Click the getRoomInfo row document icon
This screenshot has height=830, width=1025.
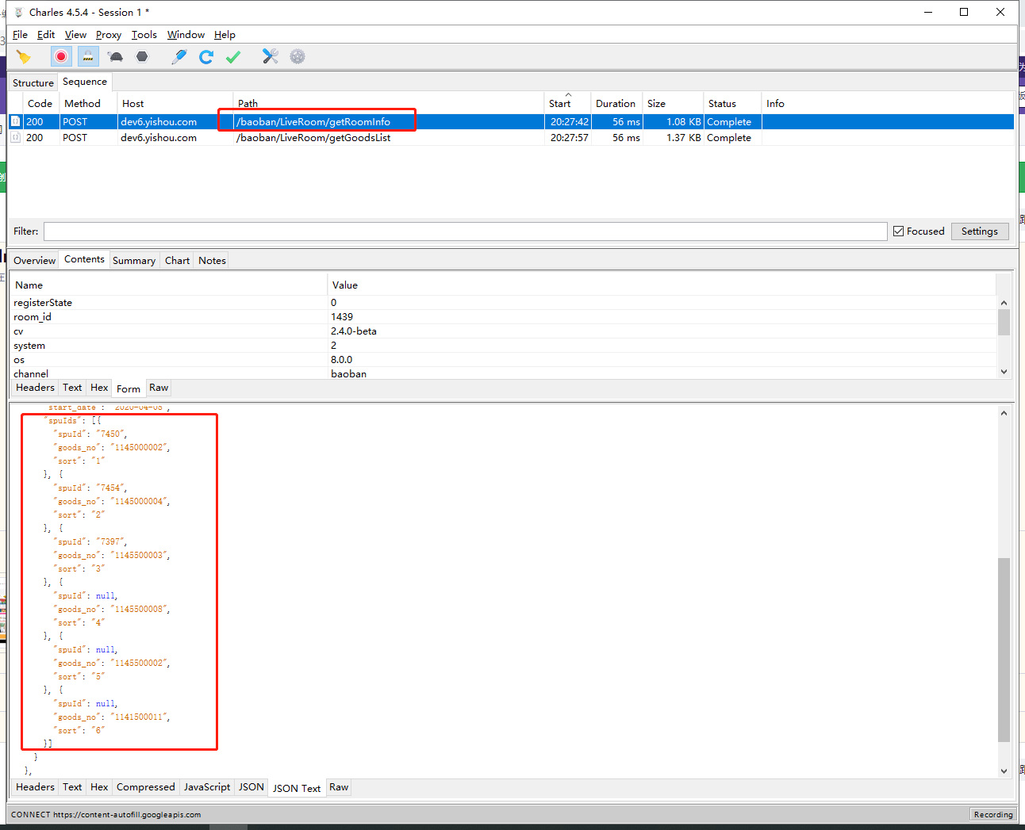15,121
